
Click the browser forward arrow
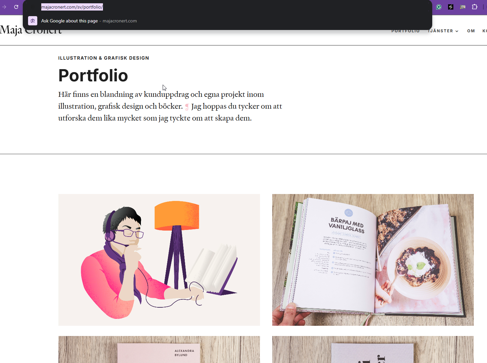4,7
